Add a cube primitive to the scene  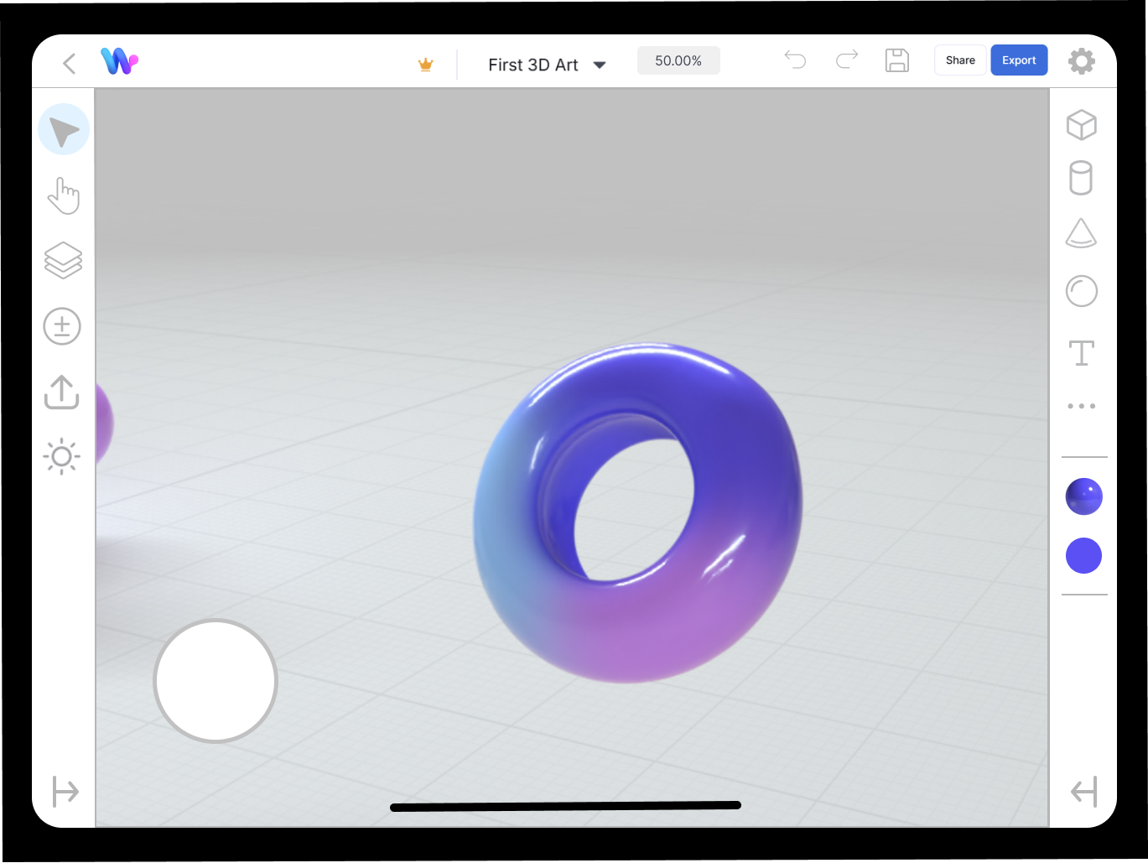click(1082, 124)
